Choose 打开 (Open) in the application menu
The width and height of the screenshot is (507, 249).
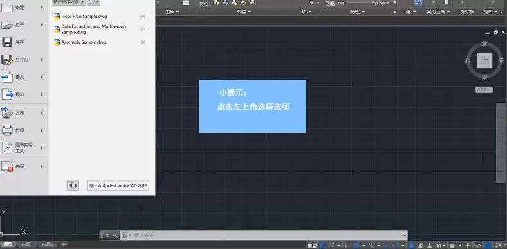(x=23, y=24)
